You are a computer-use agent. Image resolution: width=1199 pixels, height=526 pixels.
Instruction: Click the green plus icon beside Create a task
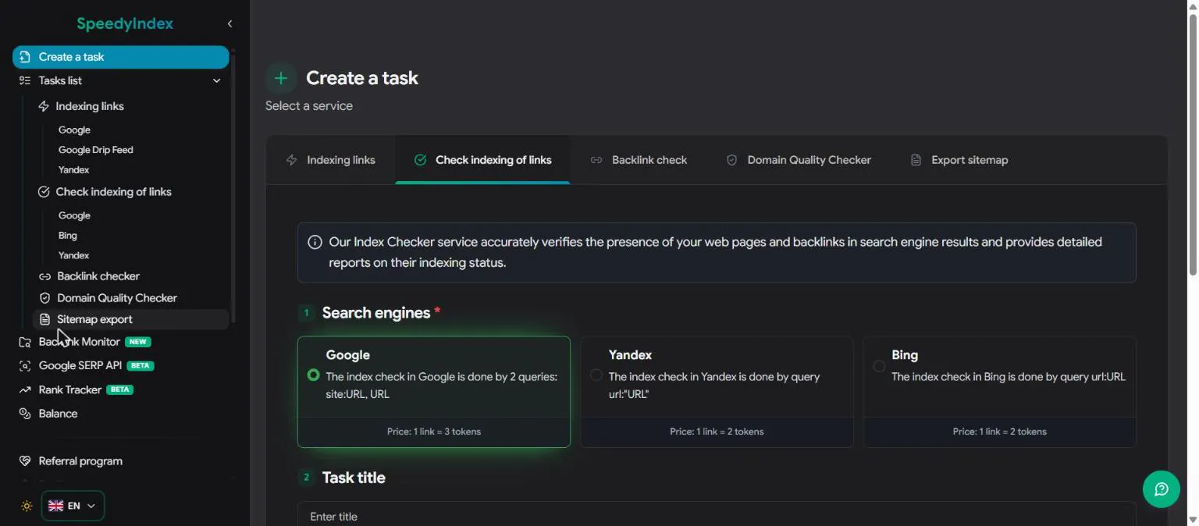pyautogui.click(x=281, y=78)
